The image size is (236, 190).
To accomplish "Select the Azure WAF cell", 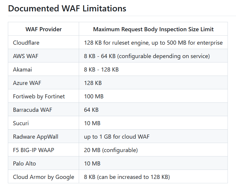I will 27,83.
